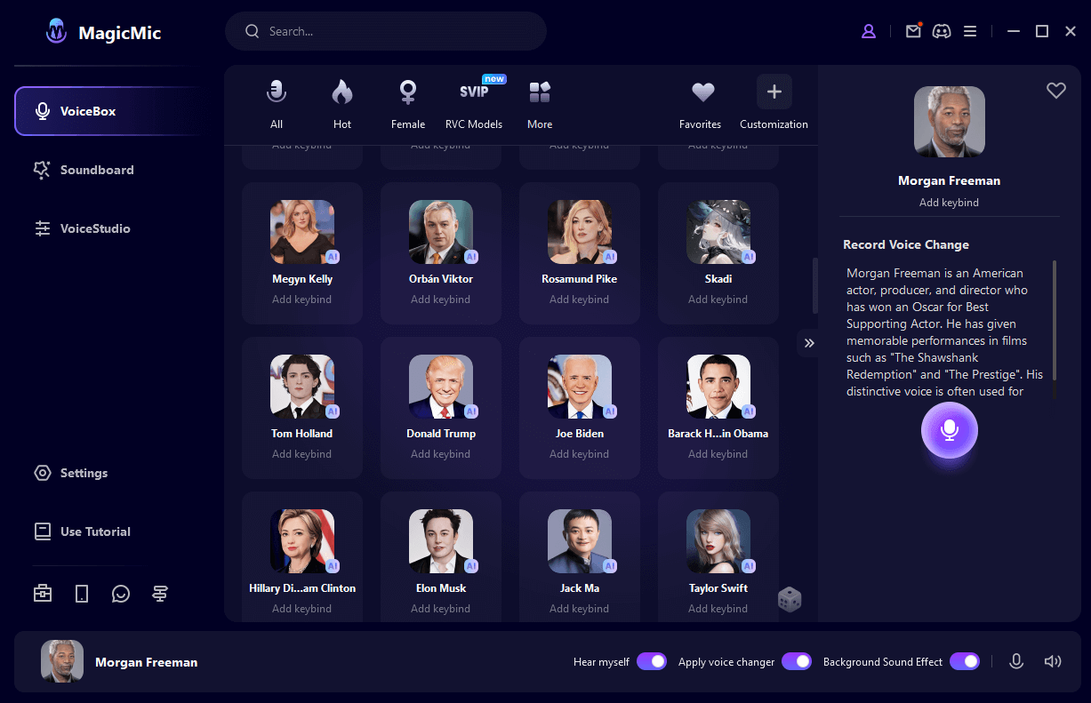The image size is (1091, 703).
Task: Open the Discord community icon
Action: coord(942,31)
